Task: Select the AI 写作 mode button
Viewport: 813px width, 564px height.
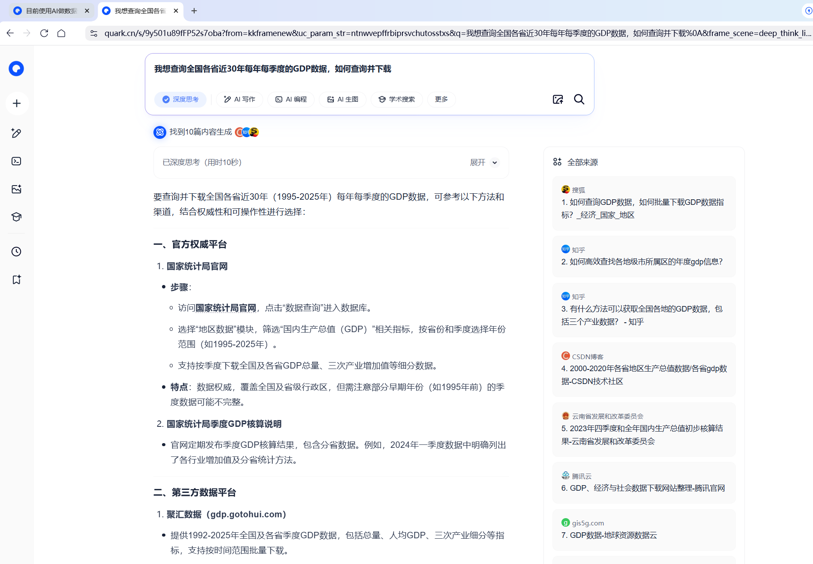Action: pos(240,99)
